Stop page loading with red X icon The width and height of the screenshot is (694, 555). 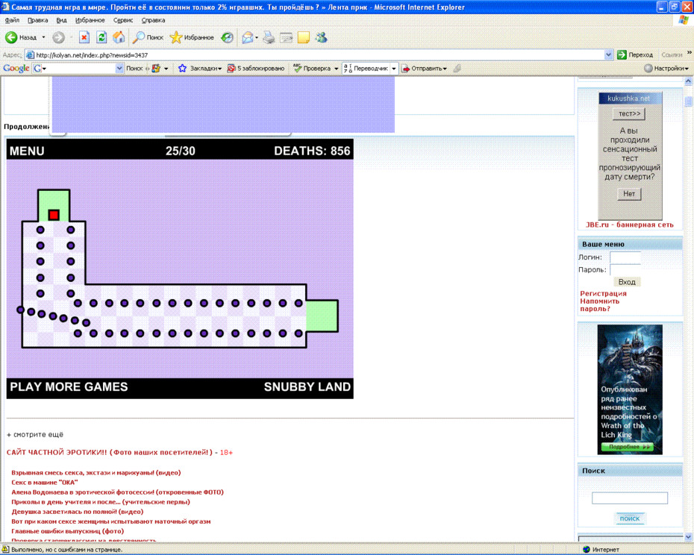(84, 37)
